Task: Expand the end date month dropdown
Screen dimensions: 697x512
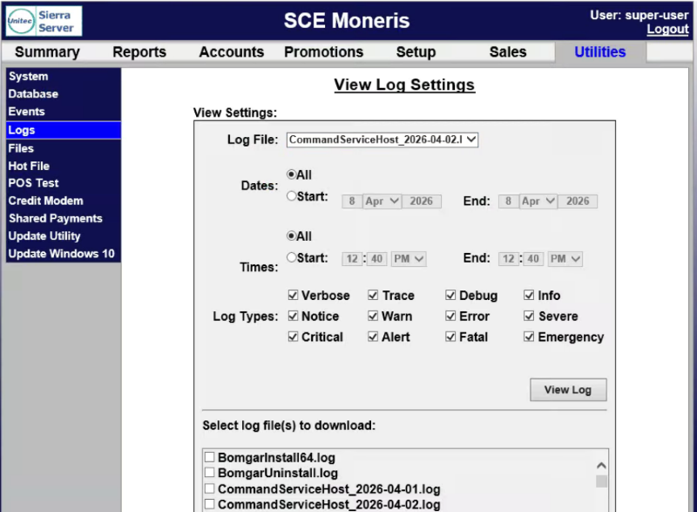Action: coord(538,201)
